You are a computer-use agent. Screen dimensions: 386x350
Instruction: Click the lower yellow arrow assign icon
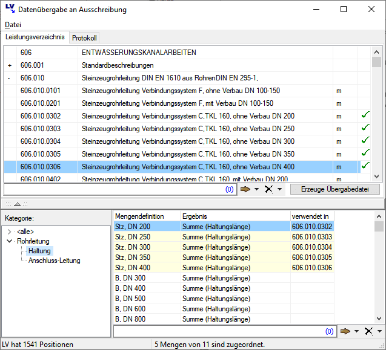coord(346,331)
